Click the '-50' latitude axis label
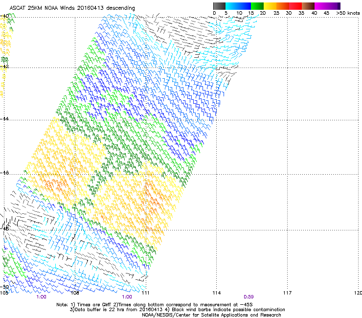 click(4, 287)
